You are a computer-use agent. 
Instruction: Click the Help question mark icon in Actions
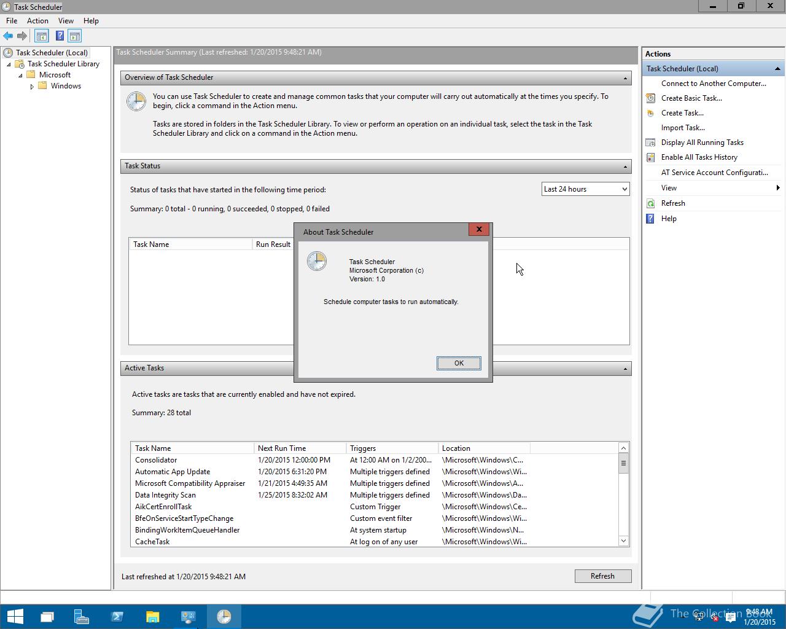click(x=650, y=219)
